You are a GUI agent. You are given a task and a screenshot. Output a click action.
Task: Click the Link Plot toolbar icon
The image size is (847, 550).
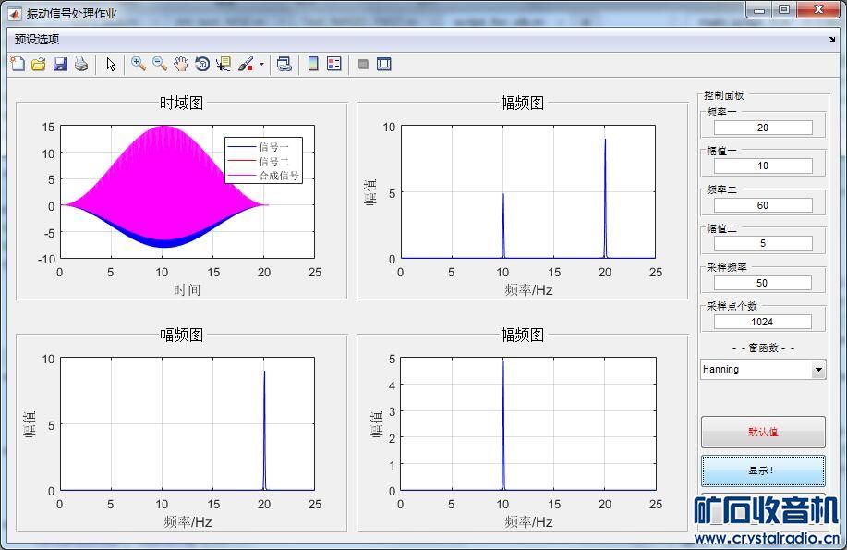point(284,64)
